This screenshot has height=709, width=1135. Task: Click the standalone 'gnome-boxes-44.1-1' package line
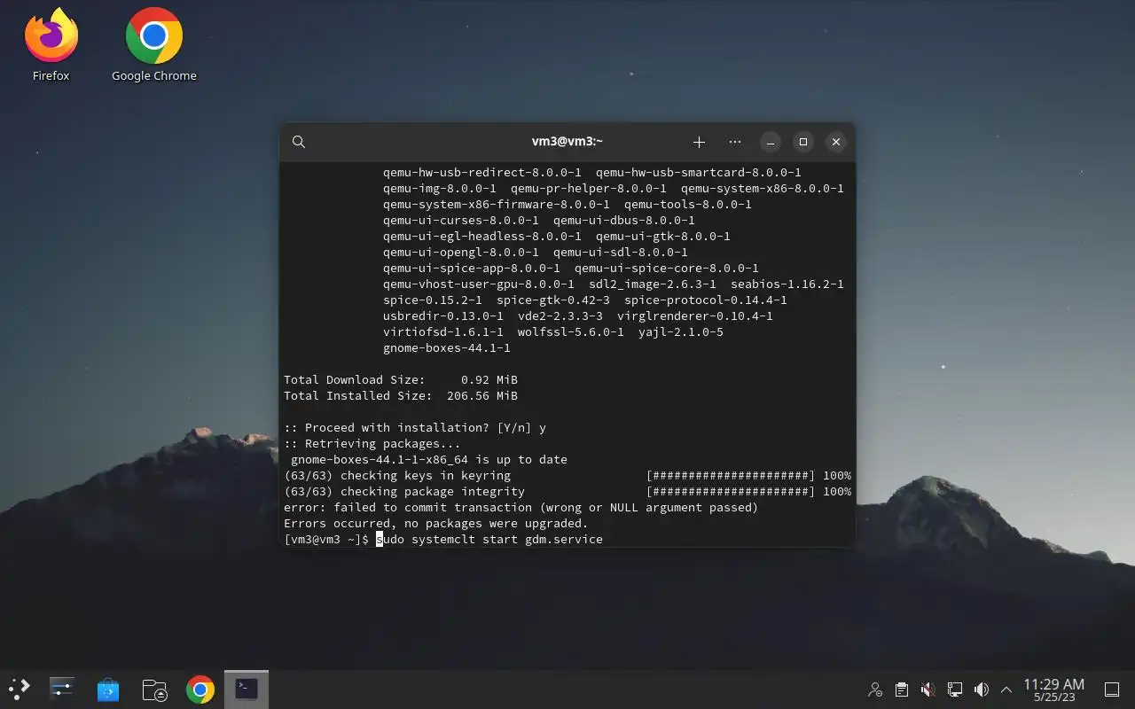(x=447, y=347)
